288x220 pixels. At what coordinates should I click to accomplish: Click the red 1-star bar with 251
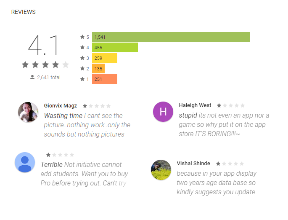click(x=105, y=79)
